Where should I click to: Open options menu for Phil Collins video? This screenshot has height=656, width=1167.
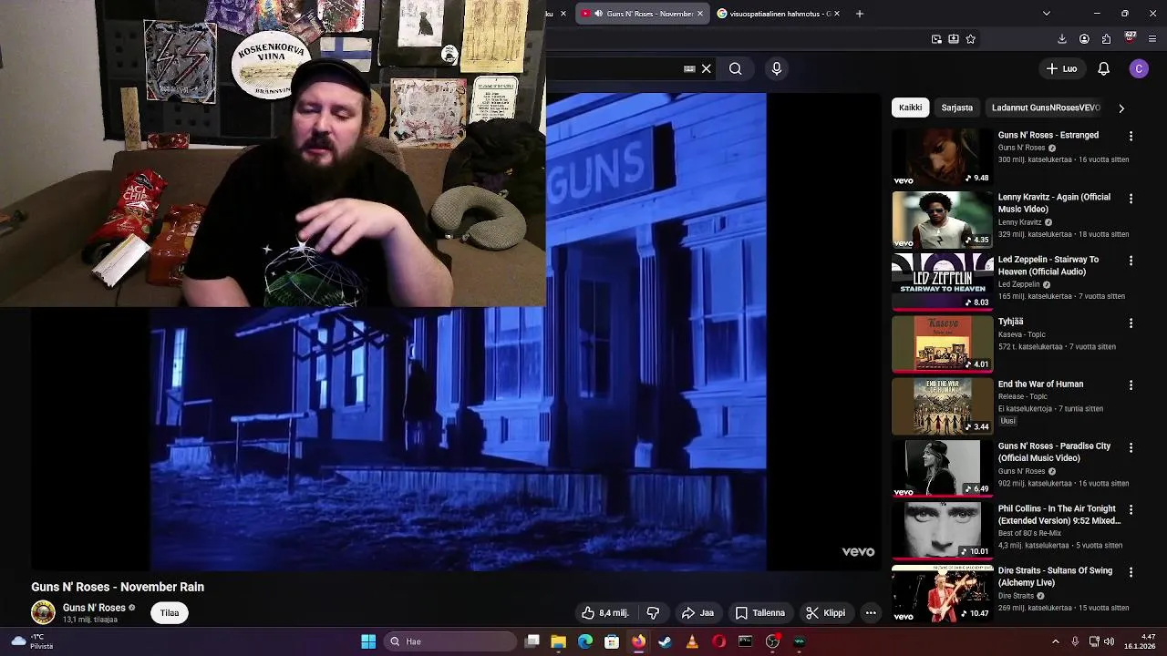pos(1131,509)
